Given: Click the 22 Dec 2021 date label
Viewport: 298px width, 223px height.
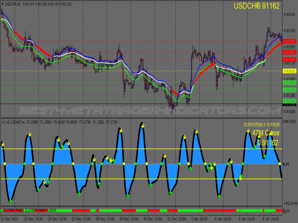Looking at the screenshot, I should pos(9,219).
